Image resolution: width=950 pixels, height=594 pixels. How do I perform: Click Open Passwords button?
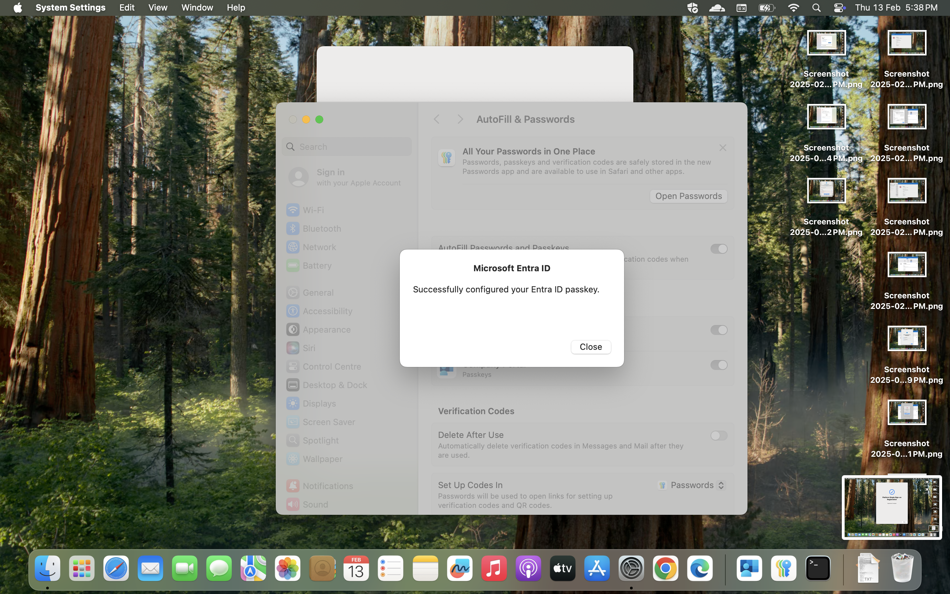pyautogui.click(x=688, y=196)
